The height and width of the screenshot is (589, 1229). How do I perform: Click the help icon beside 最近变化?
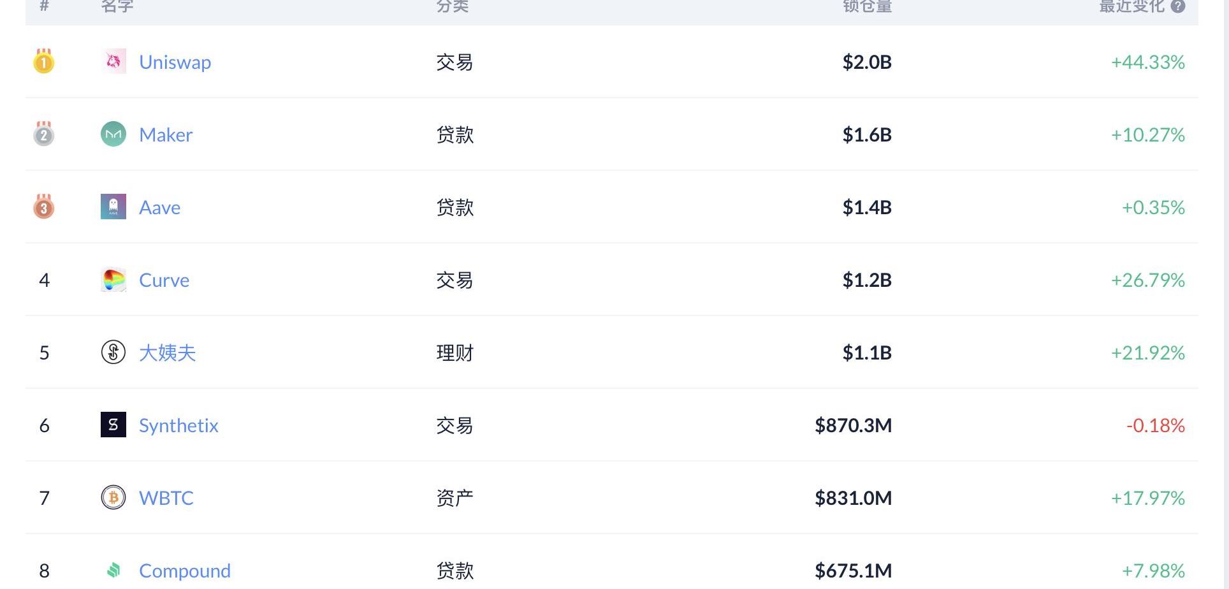click(1178, 6)
